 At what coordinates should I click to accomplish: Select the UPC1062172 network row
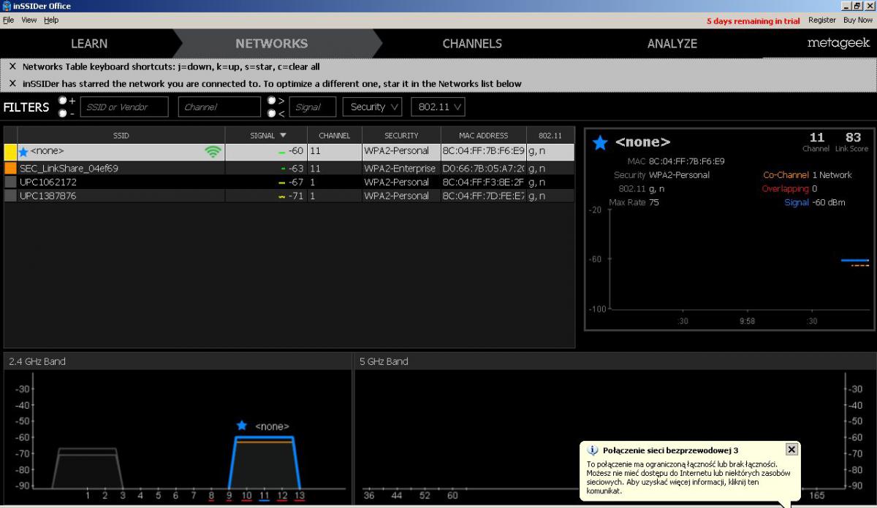[289, 182]
